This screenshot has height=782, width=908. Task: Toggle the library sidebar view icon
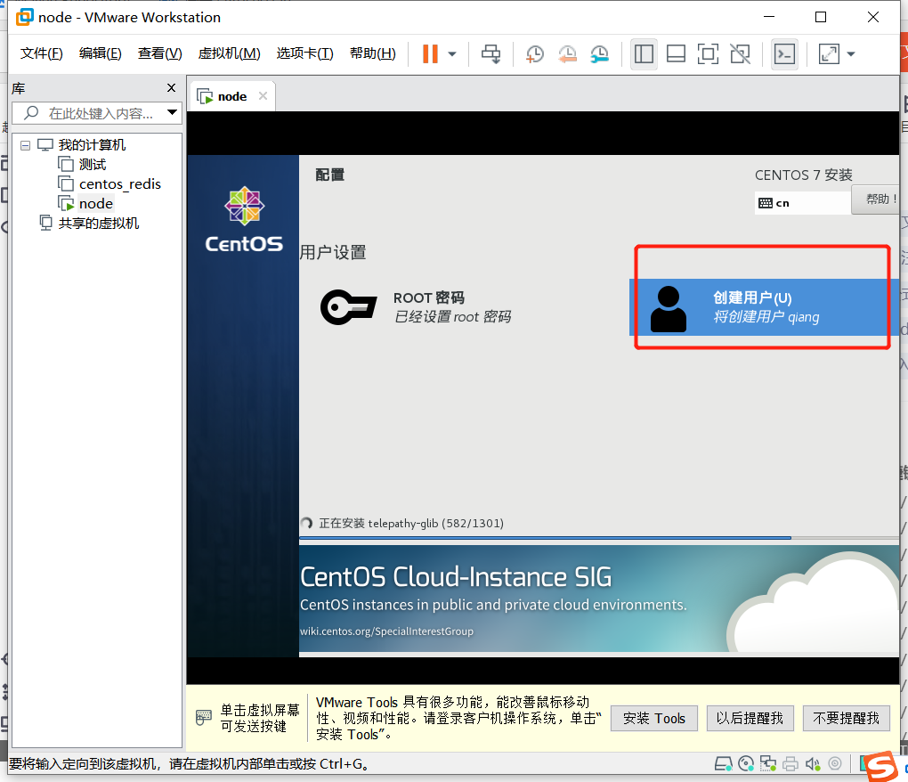[x=644, y=54]
